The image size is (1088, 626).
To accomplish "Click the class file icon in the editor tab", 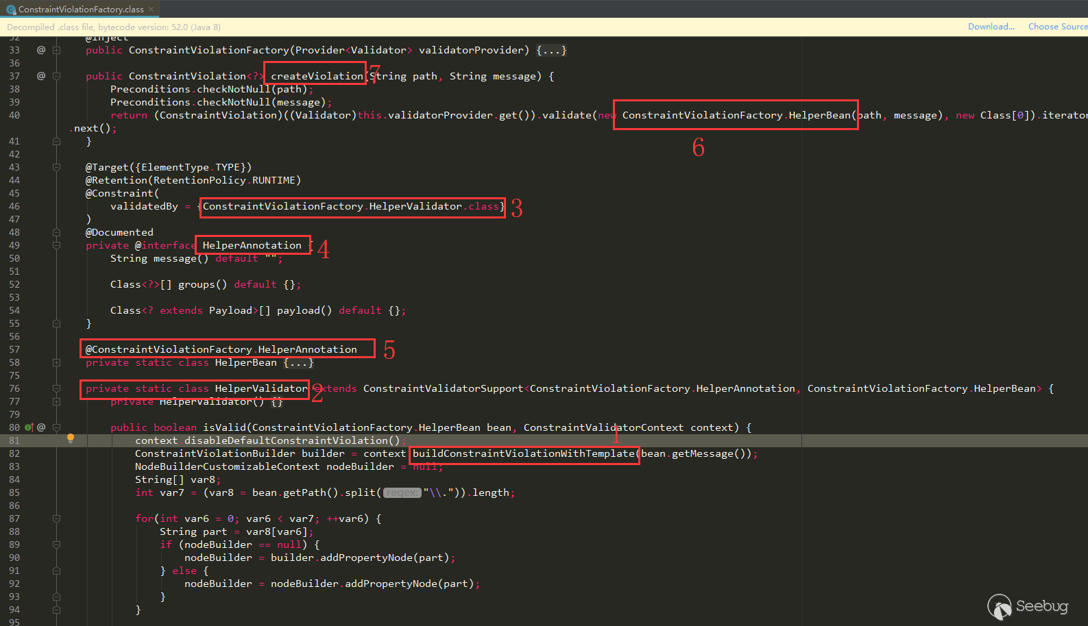I will [11, 10].
